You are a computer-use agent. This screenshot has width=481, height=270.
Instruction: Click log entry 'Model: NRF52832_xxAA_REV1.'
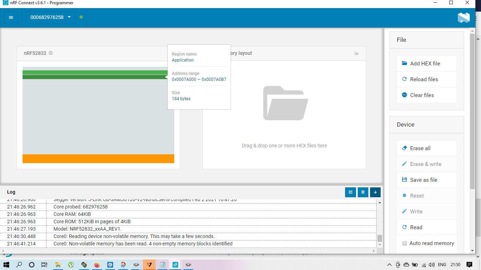[87, 229]
